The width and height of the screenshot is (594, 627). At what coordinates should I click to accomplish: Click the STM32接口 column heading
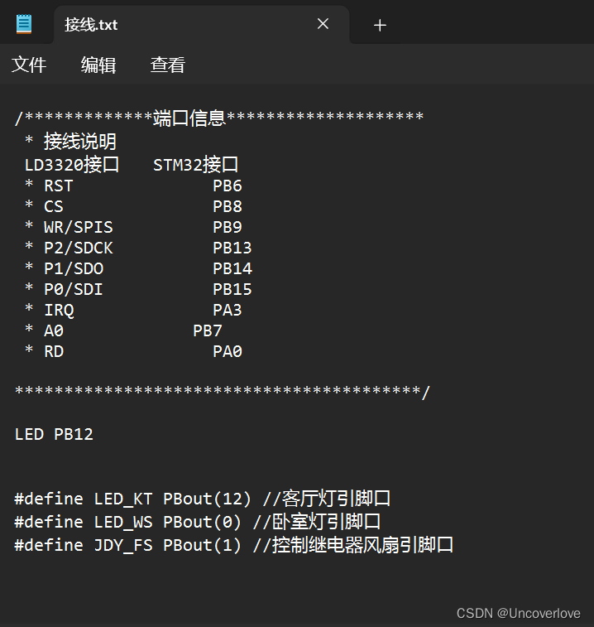[196, 164]
